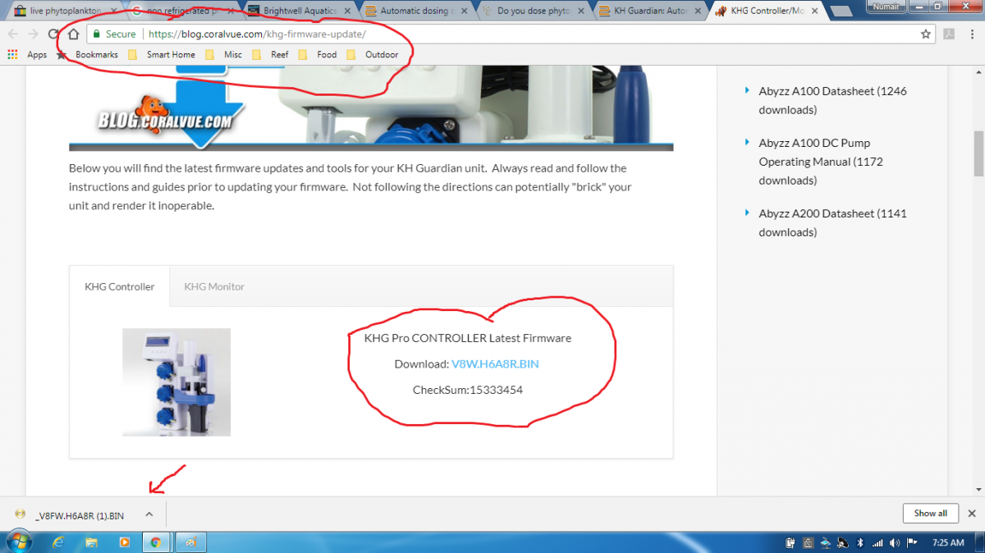The height and width of the screenshot is (553, 985).
Task: Expand the download item options chevron
Action: click(x=149, y=514)
